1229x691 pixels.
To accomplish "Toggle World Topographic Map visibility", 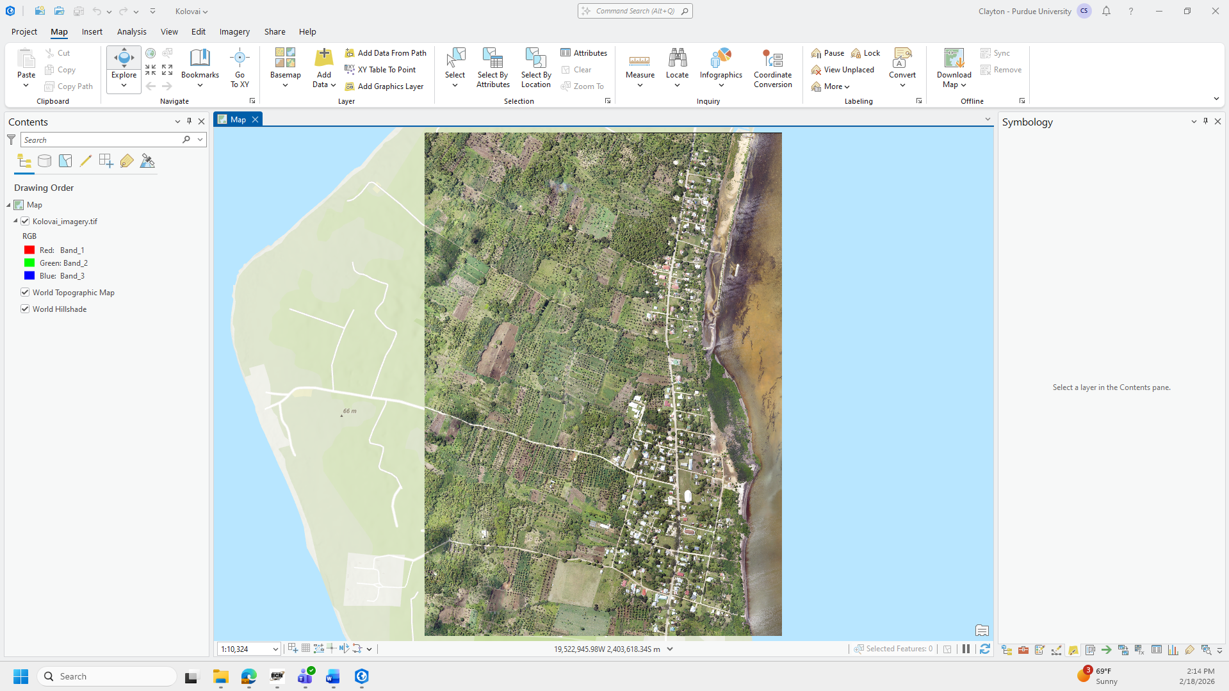I will 25,293.
